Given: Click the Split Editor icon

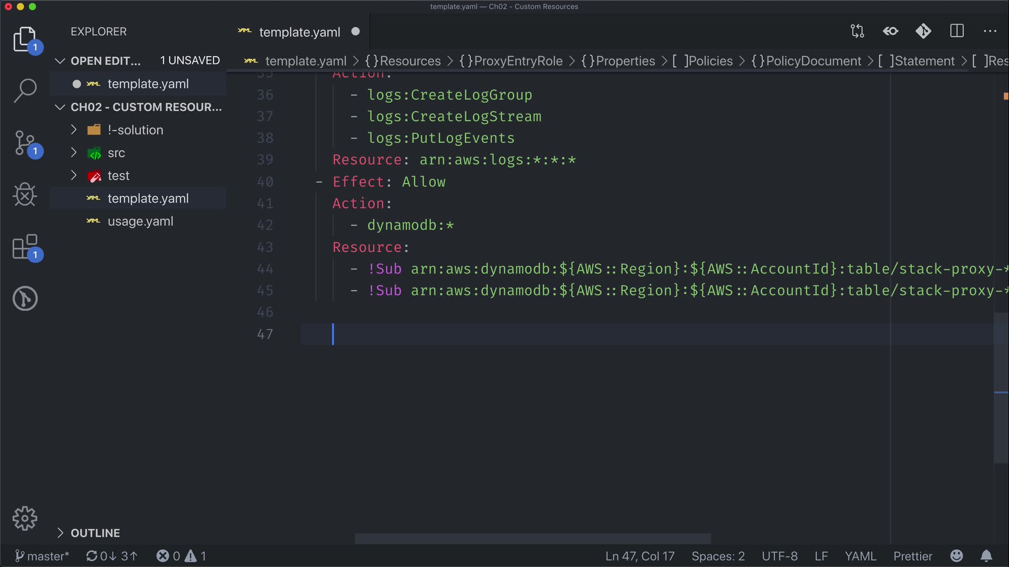Looking at the screenshot, I should click(957, 31).
